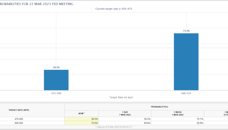Click the 'Target Rate (in bps)' axis title
Viewport: 228px width, 130px height.
tap(121, 97)
